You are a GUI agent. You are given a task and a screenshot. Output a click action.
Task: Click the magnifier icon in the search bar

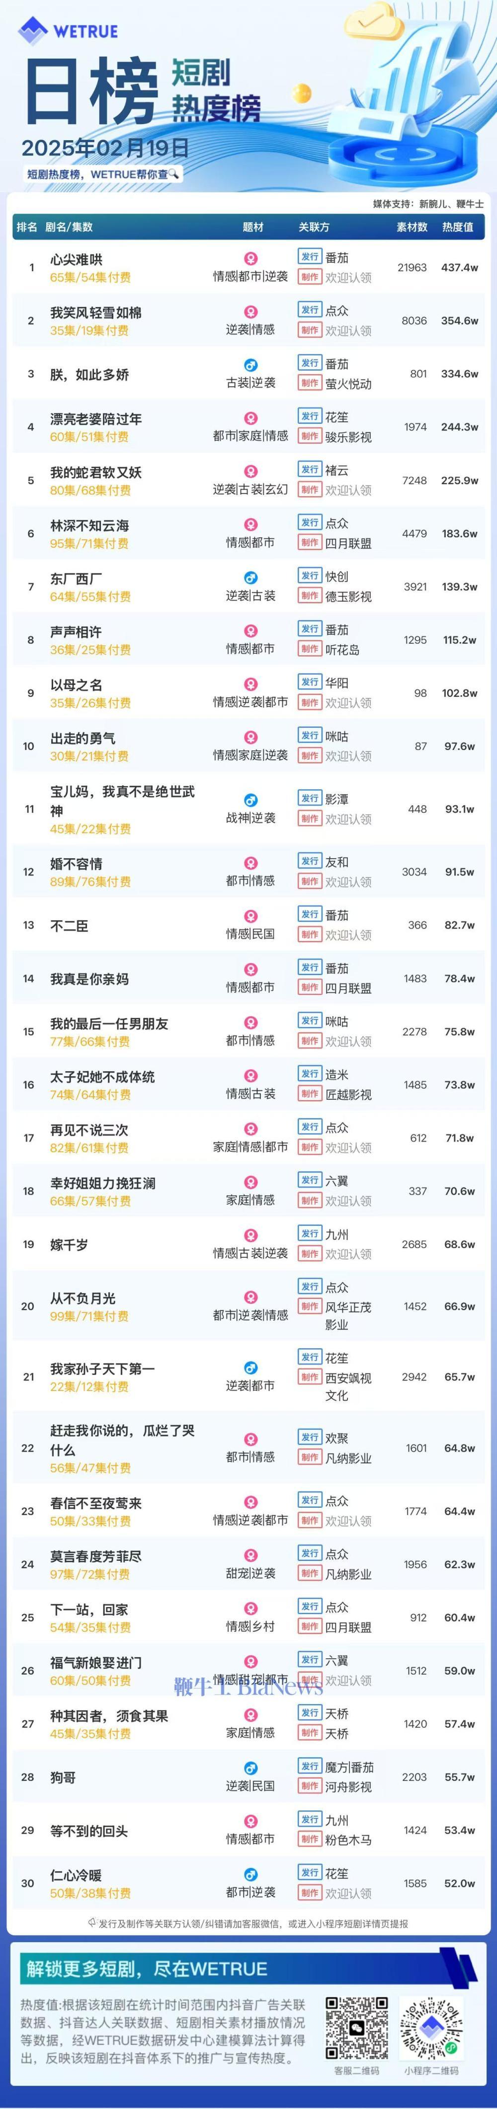coord(173,174)
